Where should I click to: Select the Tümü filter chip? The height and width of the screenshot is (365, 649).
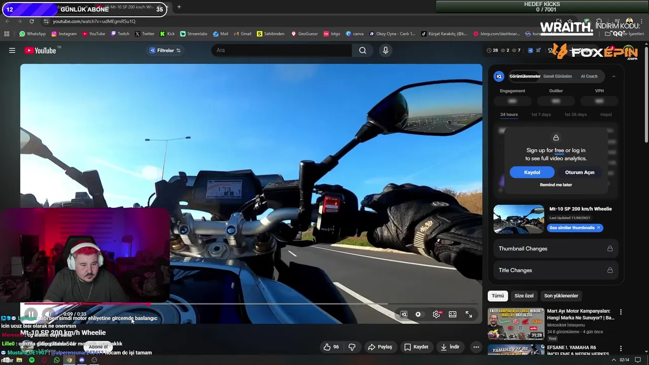[498, 296]
